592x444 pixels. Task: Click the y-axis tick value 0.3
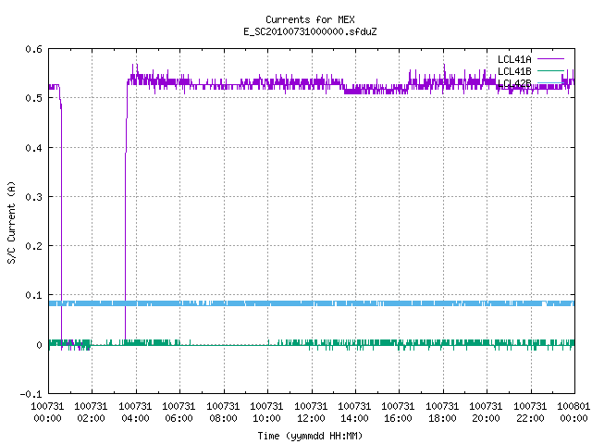33,197
